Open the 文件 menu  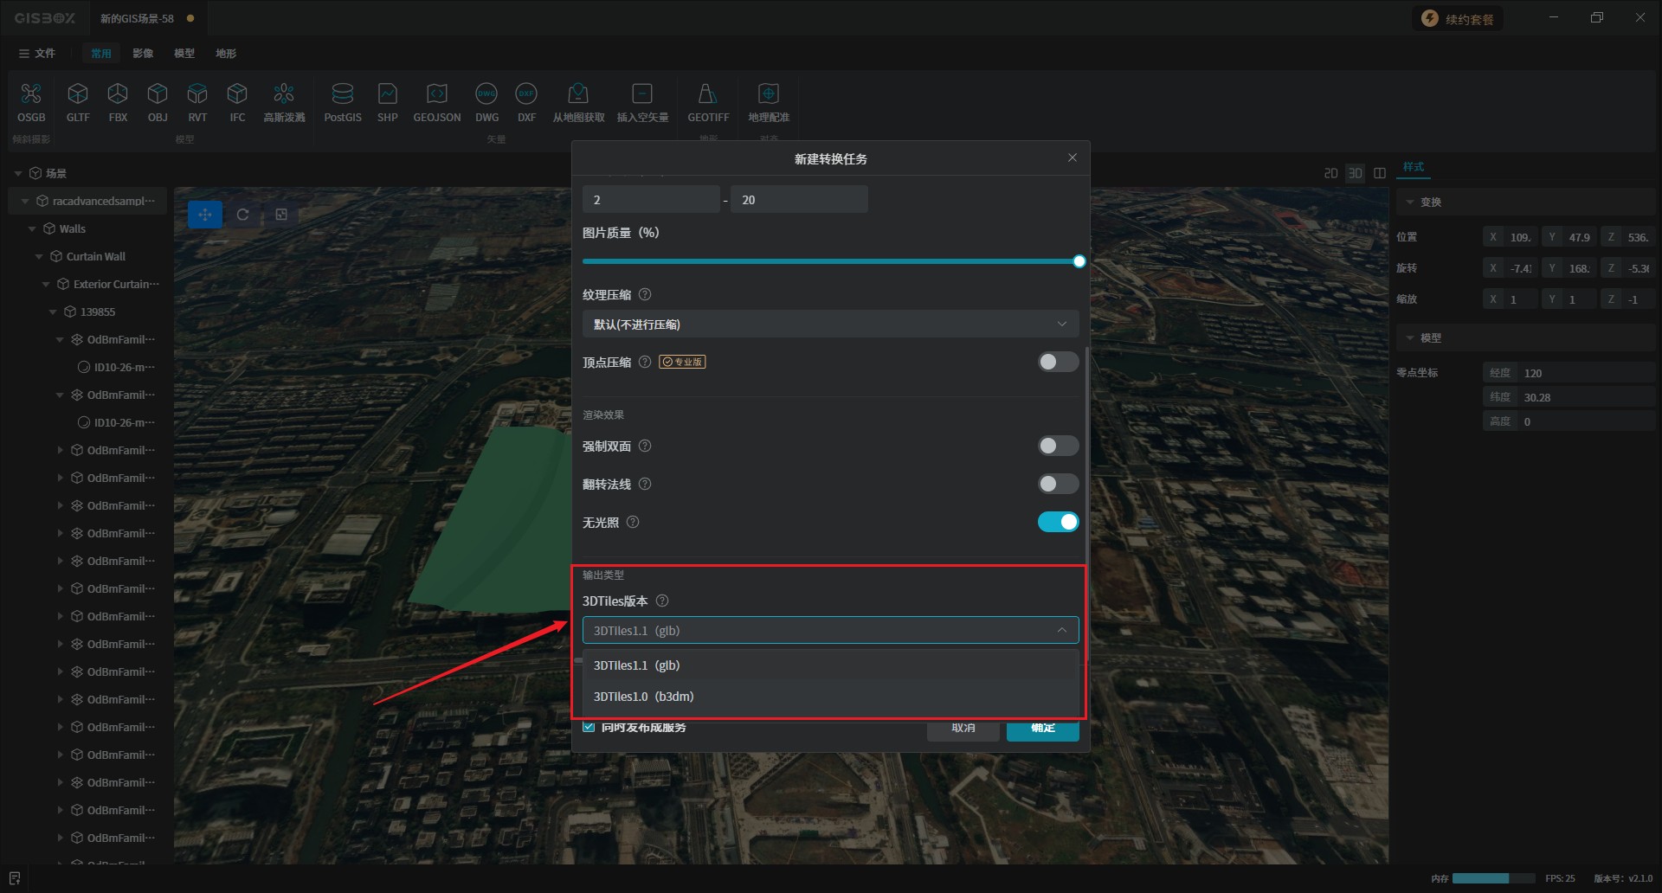click(37, 54)
